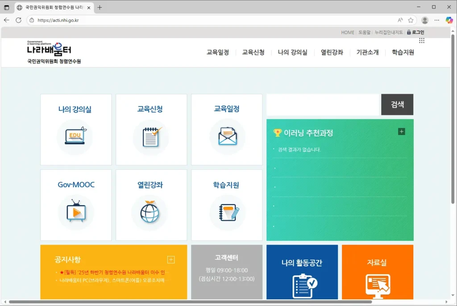Click inside the course search input field
This screenshot has width=457, height=306.
tap(321, 104)
